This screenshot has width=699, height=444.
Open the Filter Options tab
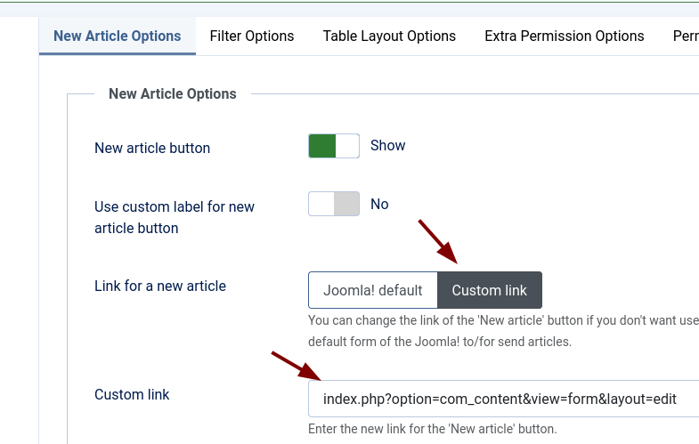click(252, 36)
